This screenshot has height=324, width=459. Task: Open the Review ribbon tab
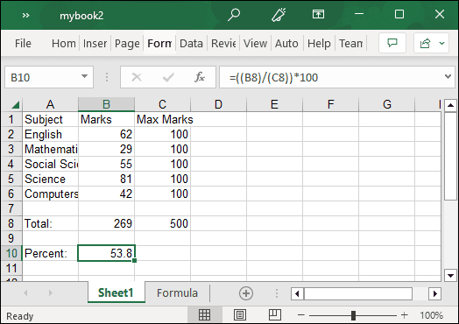click(x=223, y=43)
